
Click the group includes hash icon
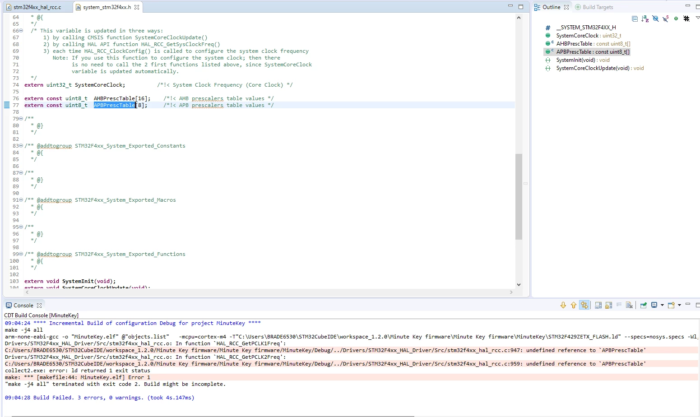[x=686, y=19]
